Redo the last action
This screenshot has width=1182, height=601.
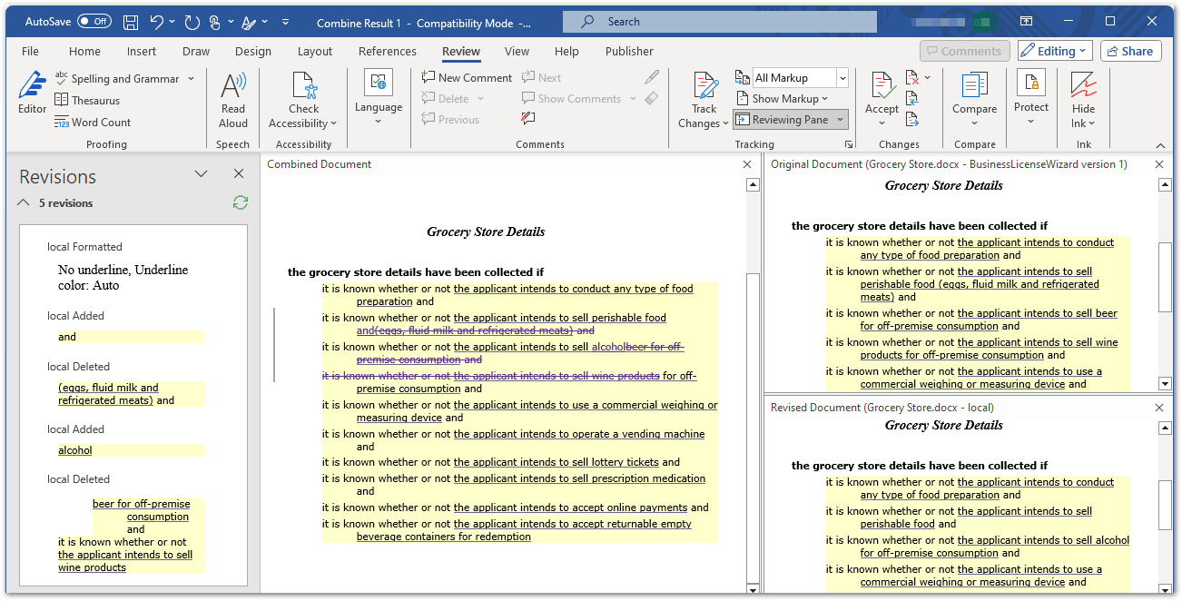(192, 22)
